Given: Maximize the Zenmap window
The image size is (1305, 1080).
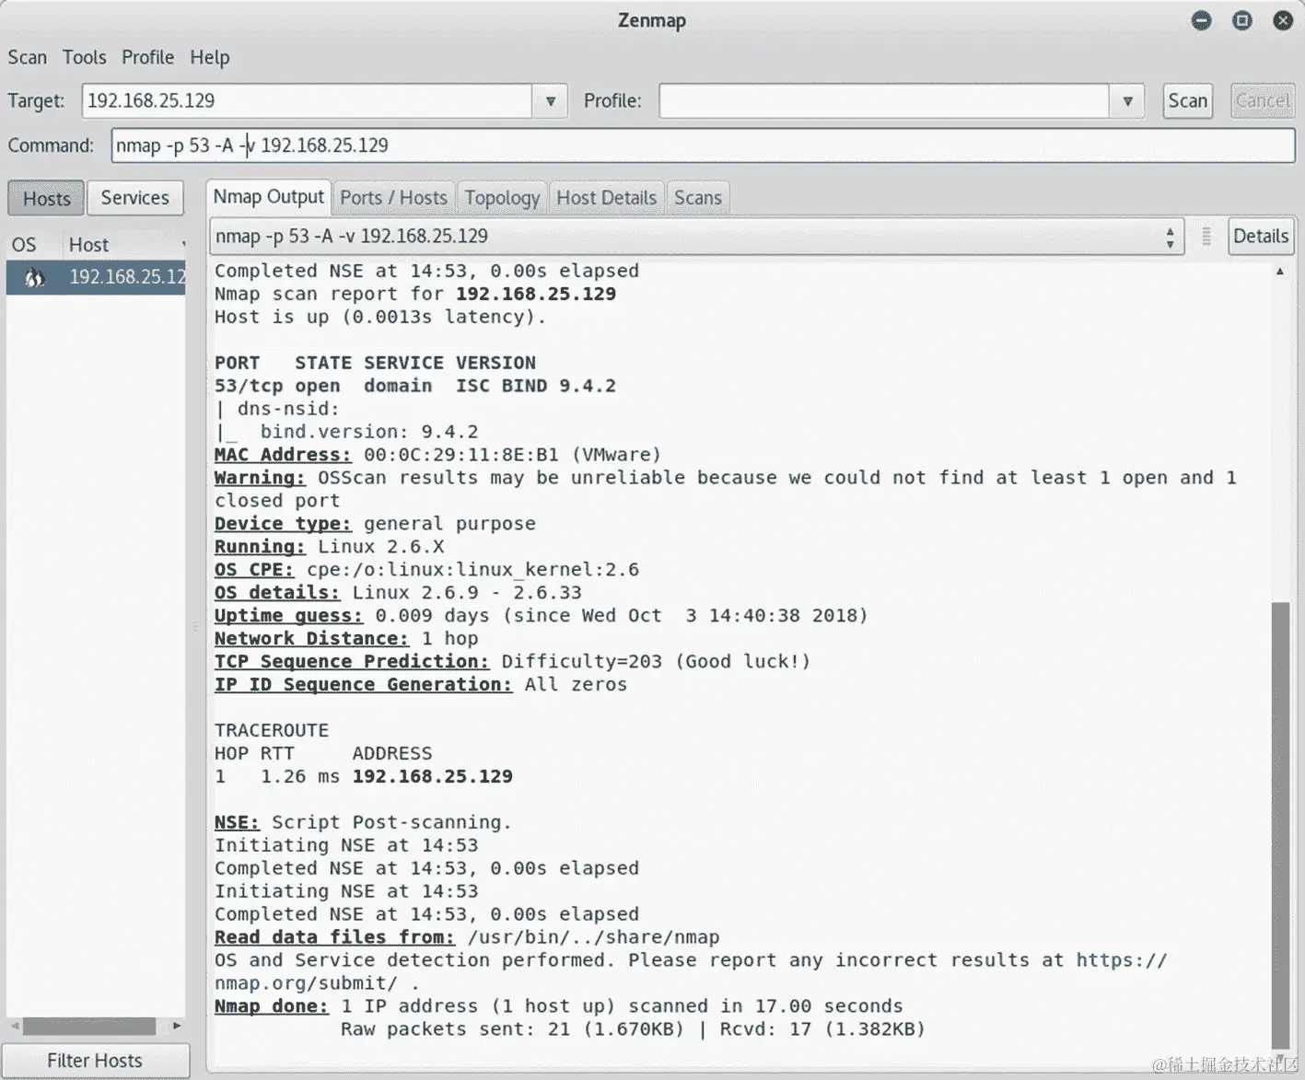Looking at the screenshot, I should point(1241,20).
